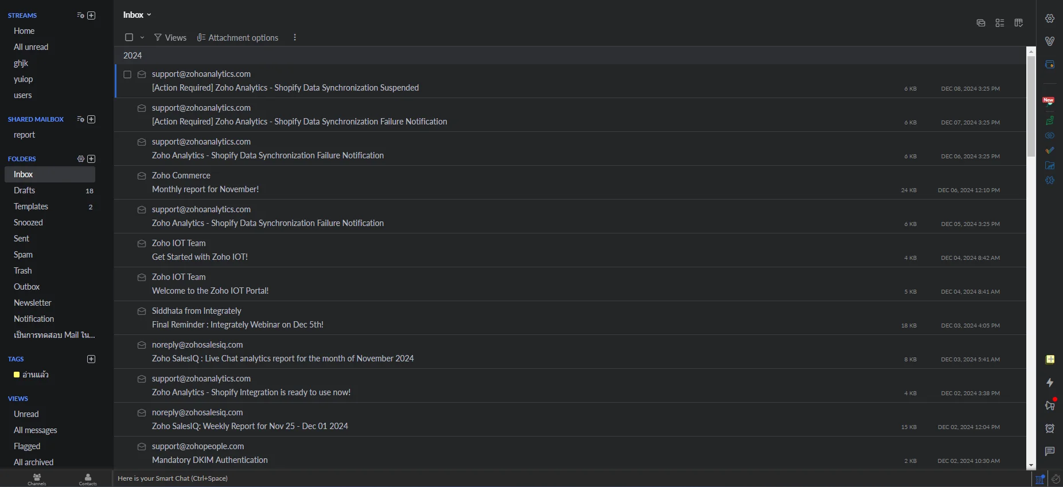1063x487 pixels.
Task: Click the stopwatch icon in bottom right
Action: [x=1056, y=480]
